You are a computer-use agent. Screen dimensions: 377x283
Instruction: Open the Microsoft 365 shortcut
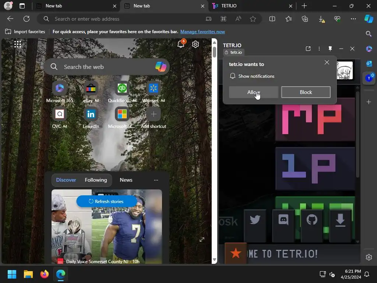click(60, 92)
